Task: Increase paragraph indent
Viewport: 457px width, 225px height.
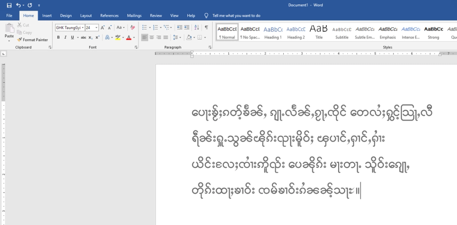Action: point(186,27)
